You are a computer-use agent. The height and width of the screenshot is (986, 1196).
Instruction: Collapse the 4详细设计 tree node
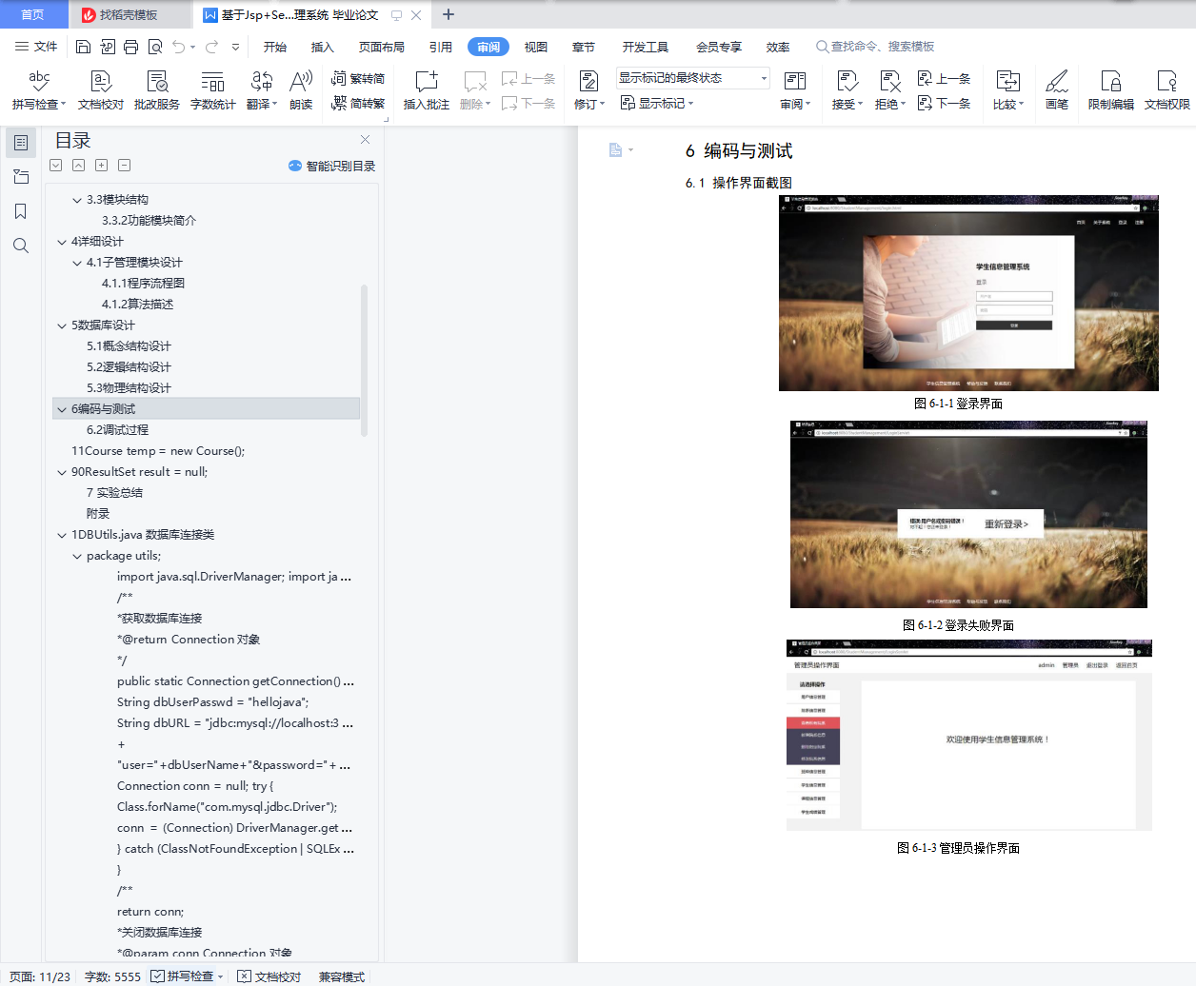pyautogui.click(x=62, y=242)
